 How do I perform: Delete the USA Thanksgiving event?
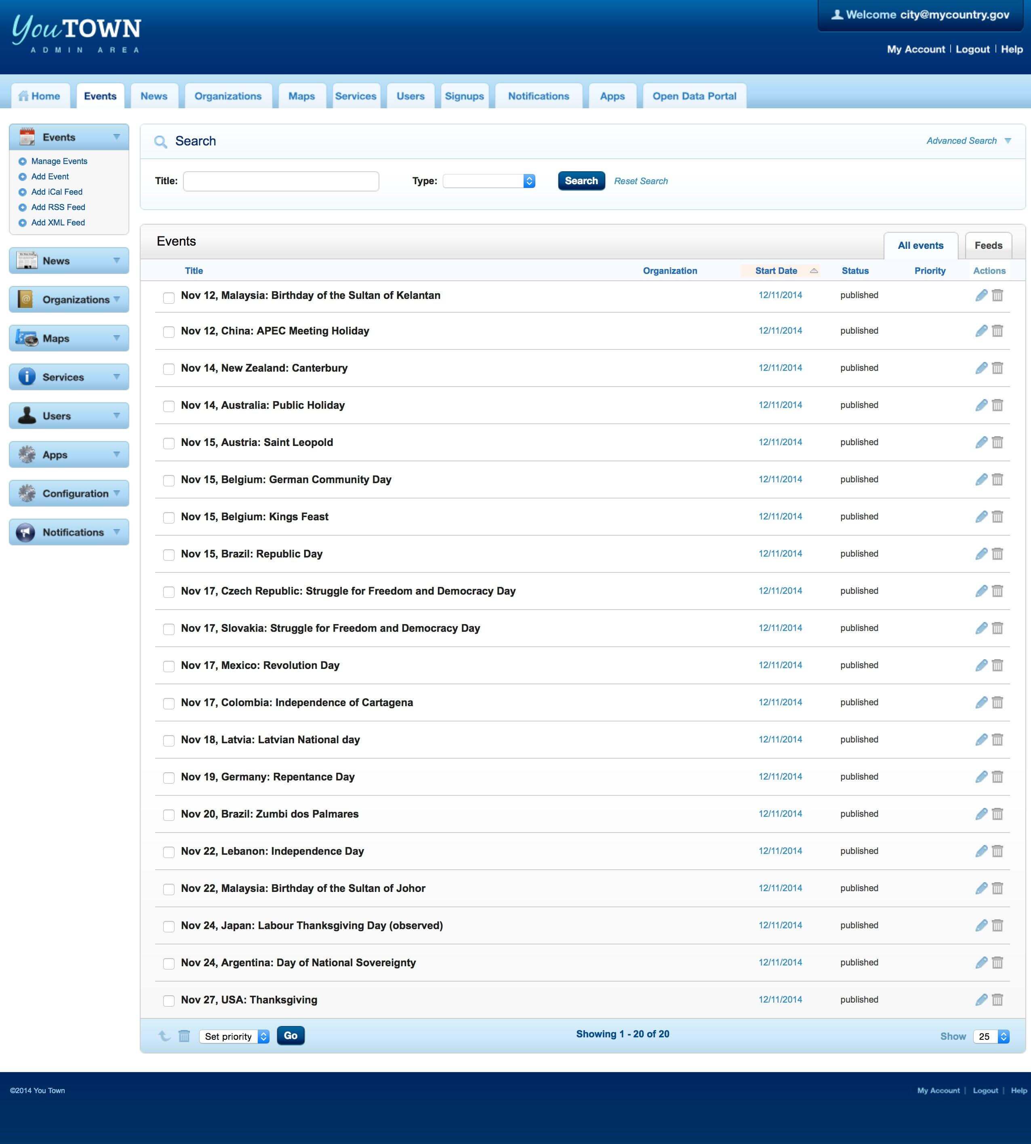[x=997, y=999]
